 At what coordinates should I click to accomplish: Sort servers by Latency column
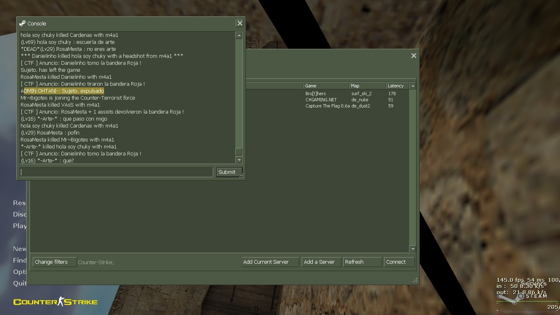click(x=398, y=86)
